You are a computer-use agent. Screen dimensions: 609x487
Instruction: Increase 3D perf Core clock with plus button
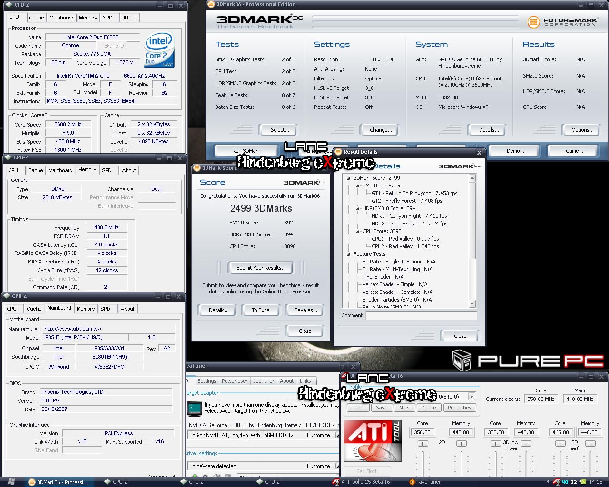click(560, 443)
